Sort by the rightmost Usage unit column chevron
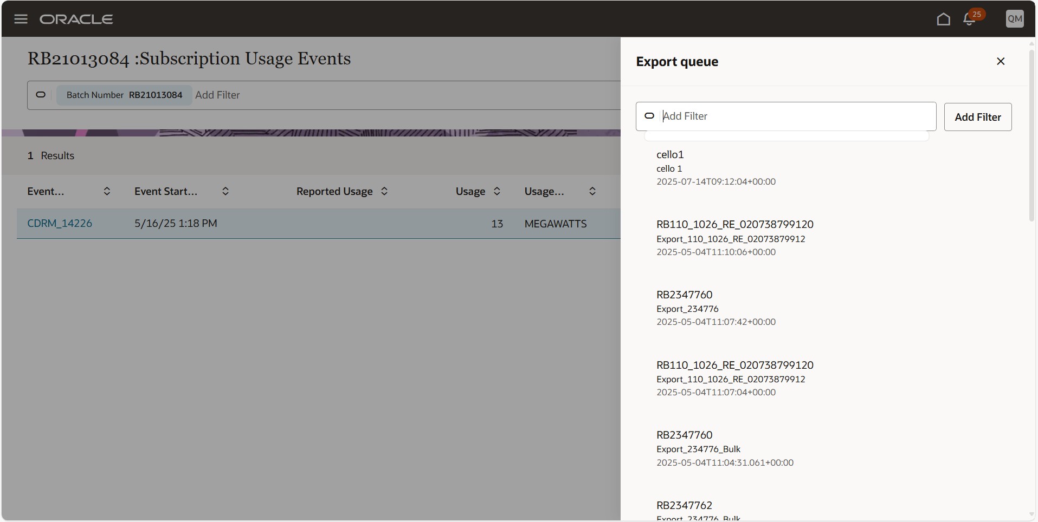Viewport: 1038px width, 522px height. pos(592,191)
